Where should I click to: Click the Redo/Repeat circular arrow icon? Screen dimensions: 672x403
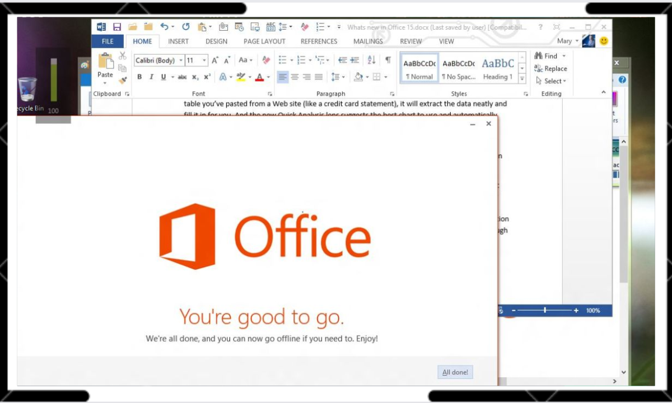click(x=186, y=26)
